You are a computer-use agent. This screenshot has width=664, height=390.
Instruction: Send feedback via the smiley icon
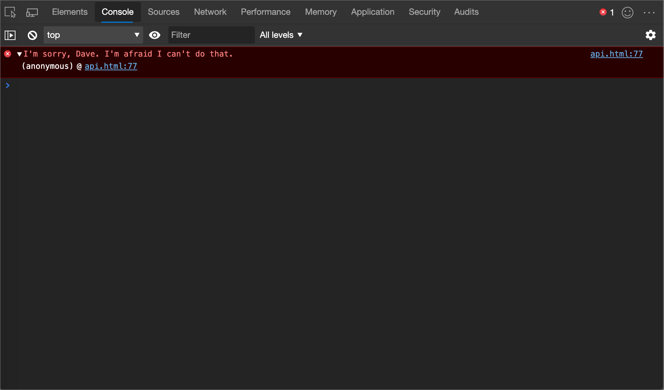pyautogui.click(x=627, y=12)
